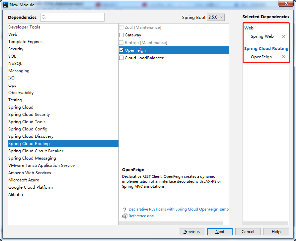Click the dependencies search input field
Viewport: 296px width, 241px height.
(72, 17)
